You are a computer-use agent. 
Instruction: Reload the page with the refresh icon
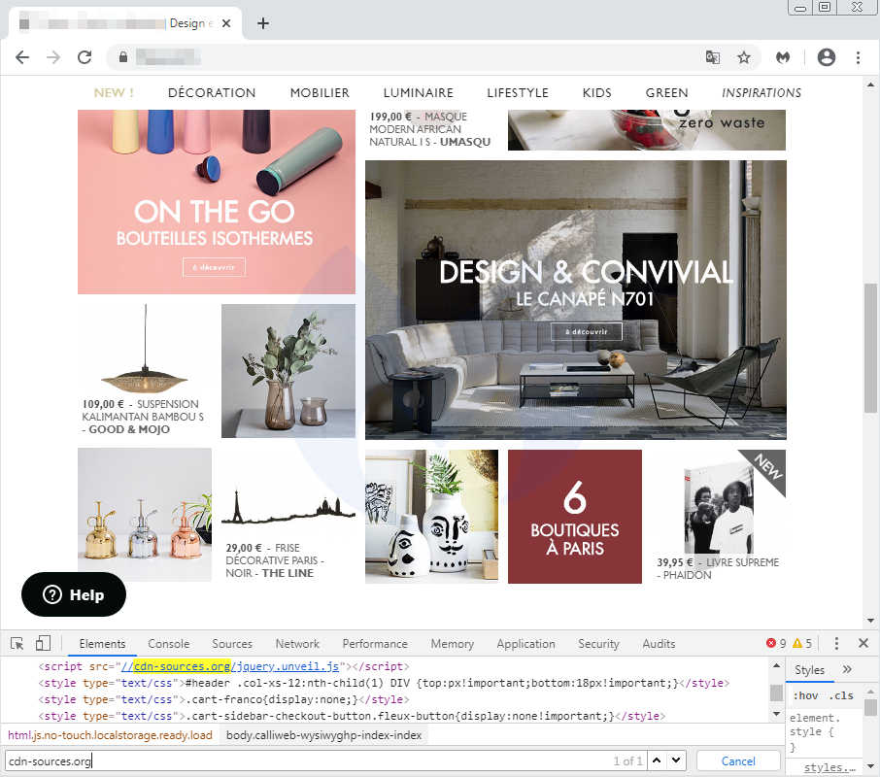(85, 57)
